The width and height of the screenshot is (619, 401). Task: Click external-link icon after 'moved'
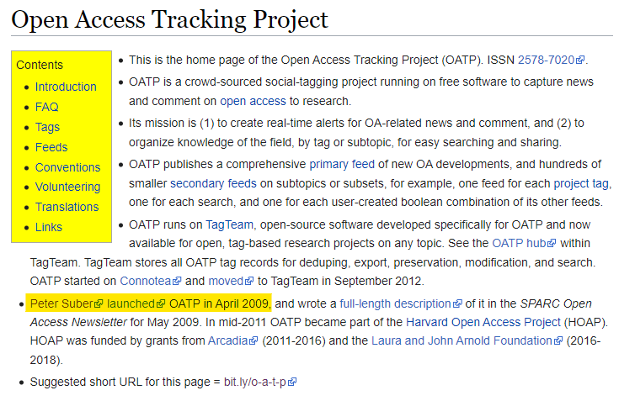(249, 282)
